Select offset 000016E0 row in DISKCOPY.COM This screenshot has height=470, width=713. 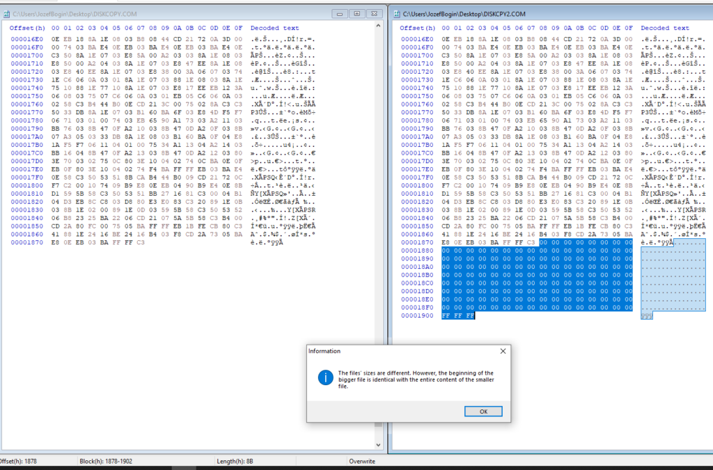click(x=163, y=39)
